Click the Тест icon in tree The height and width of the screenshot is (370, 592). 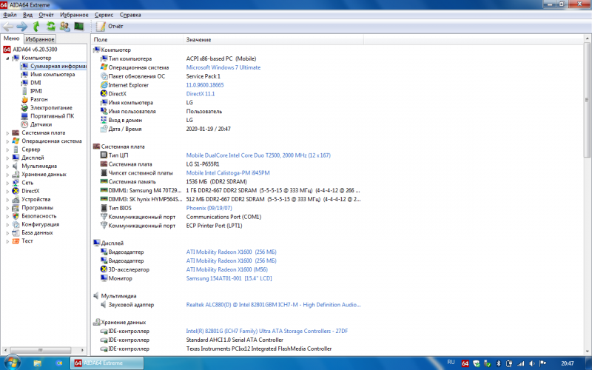tap(16, 241)
